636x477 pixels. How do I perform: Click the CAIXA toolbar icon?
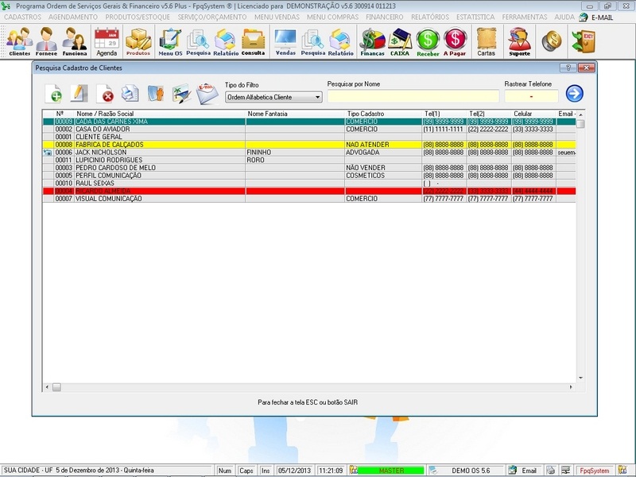[x=399, y=41]
